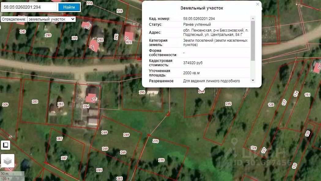Viewport: 321px width, 181px height.
Task: Click the cadastral number inside the popup
Action: coord(199,19)
